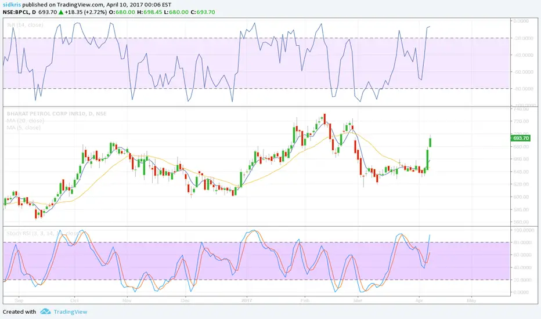Click the Nov label on time axis
The width and height of the screenshot is (541, 319).
click(127, 300)
